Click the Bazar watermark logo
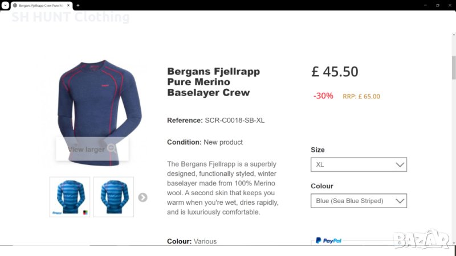456x256 pixels. [421, 240]
